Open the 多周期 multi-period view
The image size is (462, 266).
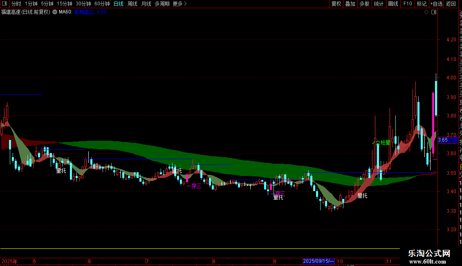coord(162,4)
